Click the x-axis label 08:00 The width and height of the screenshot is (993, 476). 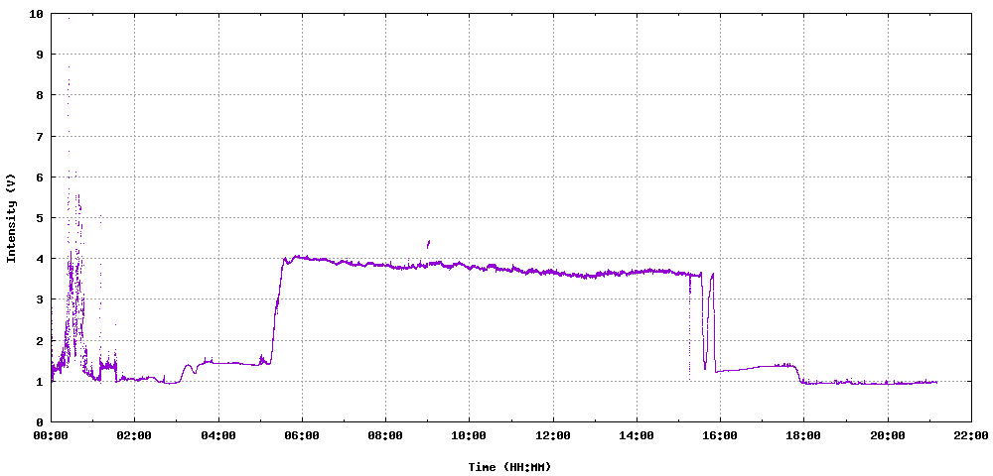pyautogui.click(x=385, y=435)
